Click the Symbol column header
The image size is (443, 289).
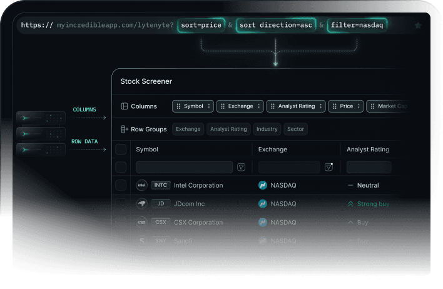pyautogui.click(x=147, y=150)
